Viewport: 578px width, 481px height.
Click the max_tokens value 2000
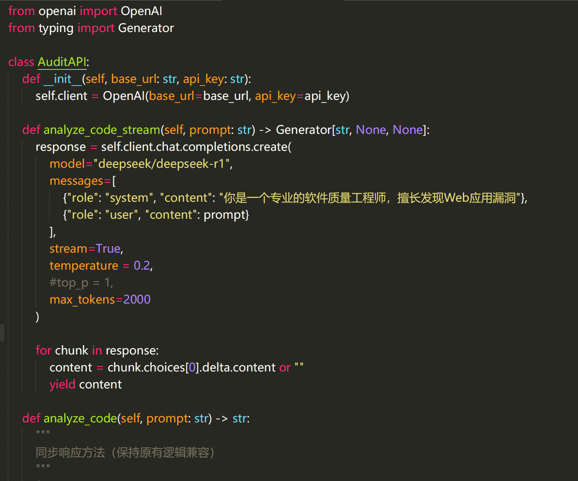[137, 300]
